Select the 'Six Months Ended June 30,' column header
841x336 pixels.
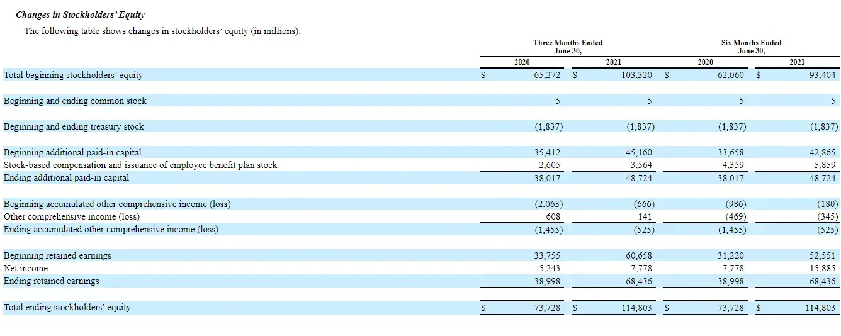[751, 47]
